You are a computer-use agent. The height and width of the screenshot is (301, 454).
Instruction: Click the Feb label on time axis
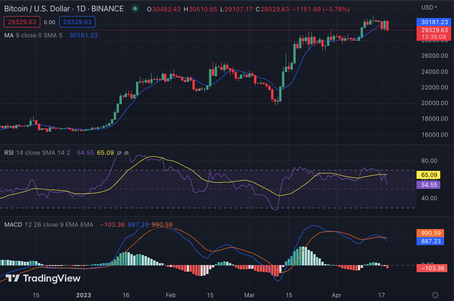pos(171,295)
